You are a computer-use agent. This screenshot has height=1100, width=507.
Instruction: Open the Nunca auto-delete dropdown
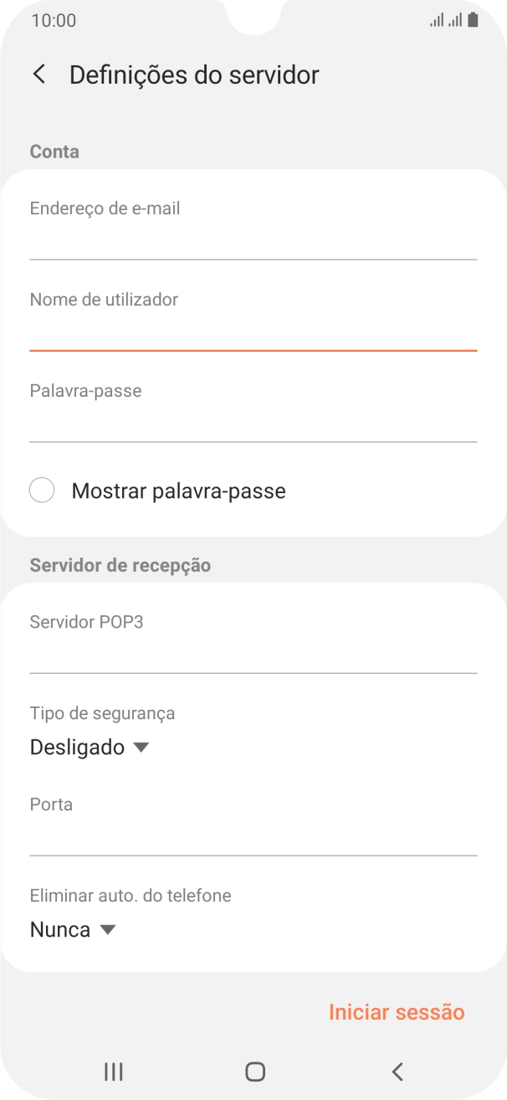point(73,929)
